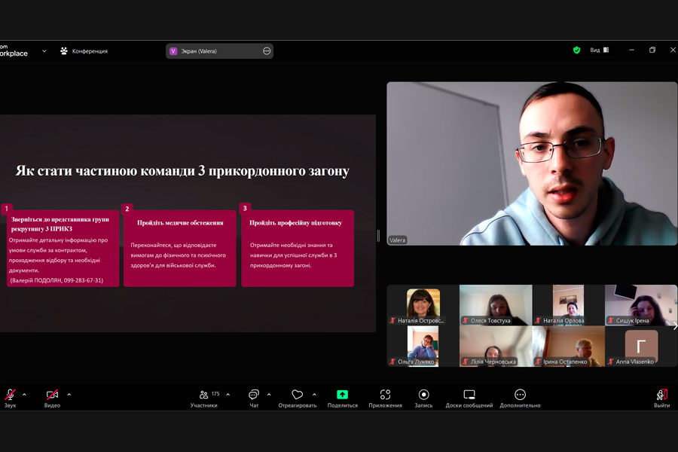Check the green encryption shield icon
678x452 pixels.
[576, 50]
